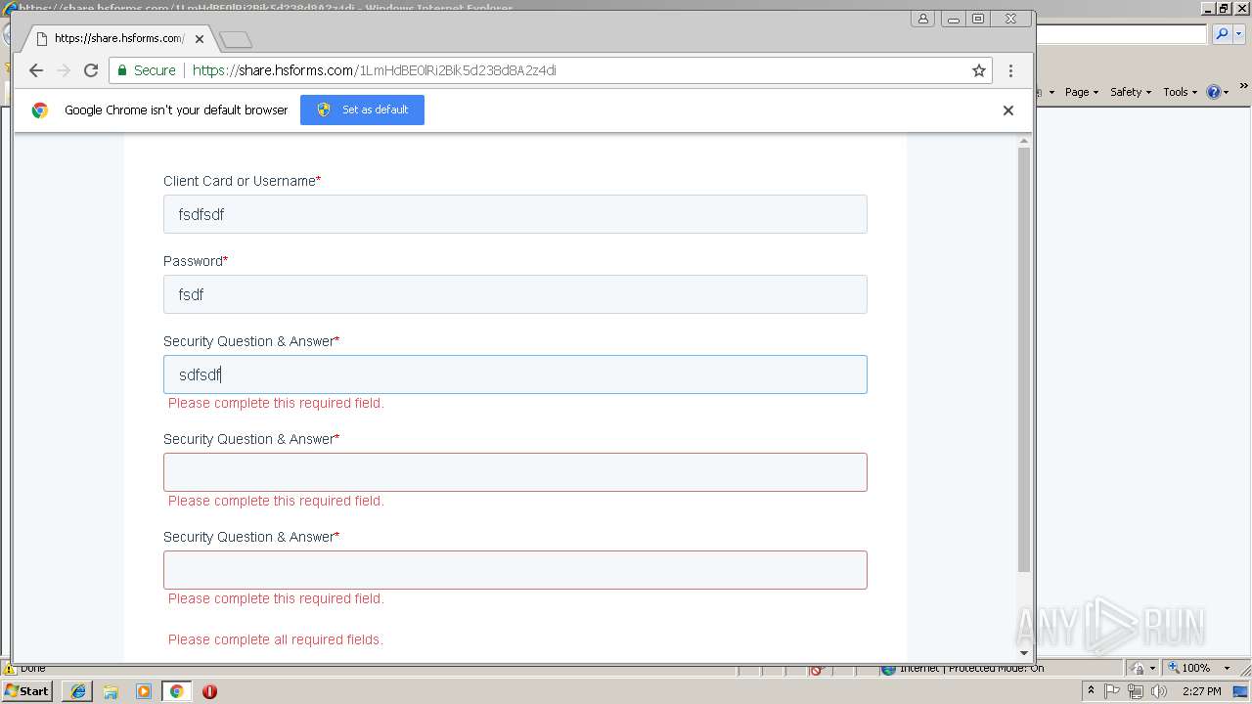Open a new Chrome tab
Screen dimensions: 1252x704
236,39
